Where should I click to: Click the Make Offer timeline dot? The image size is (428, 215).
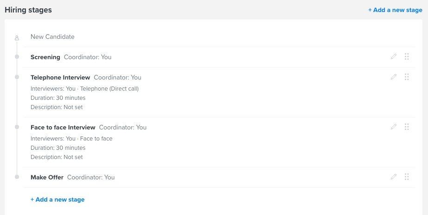click(x=17, y=177)
